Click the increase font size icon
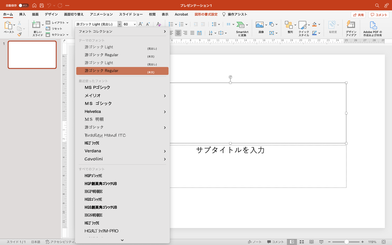Screen dimensions: 392x245 [141, 24]
